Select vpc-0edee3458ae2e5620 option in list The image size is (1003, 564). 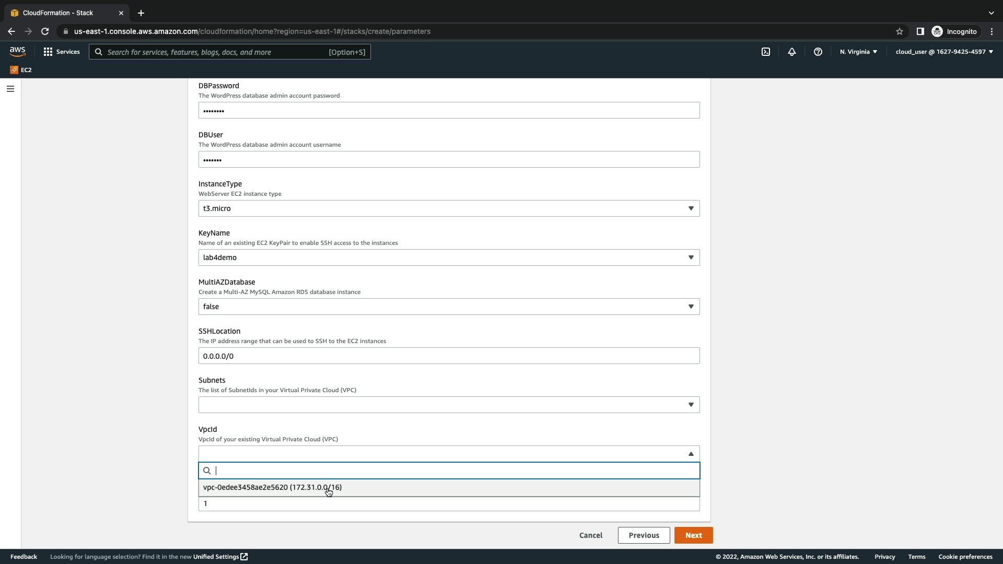(272, 487)
